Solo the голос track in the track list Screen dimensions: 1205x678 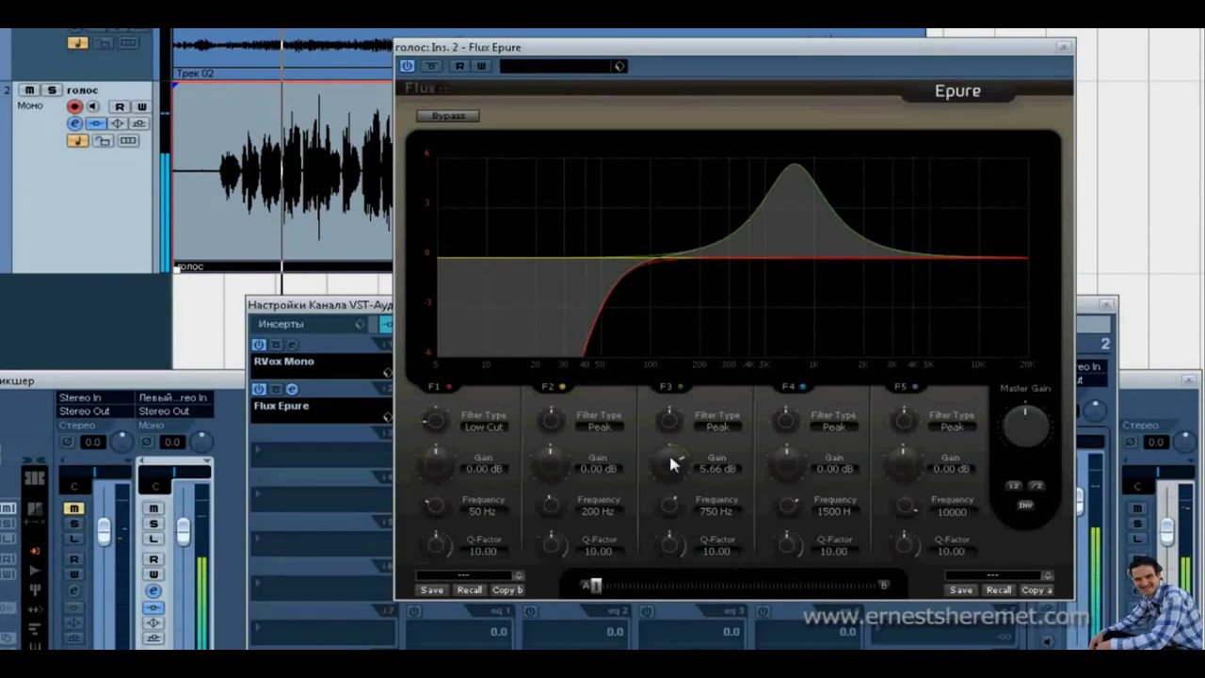(52, 90)
